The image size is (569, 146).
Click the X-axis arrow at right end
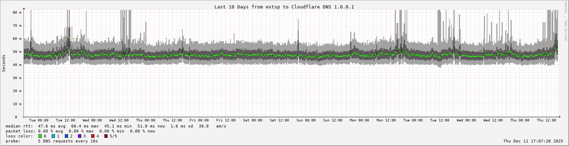pos(559,117)
